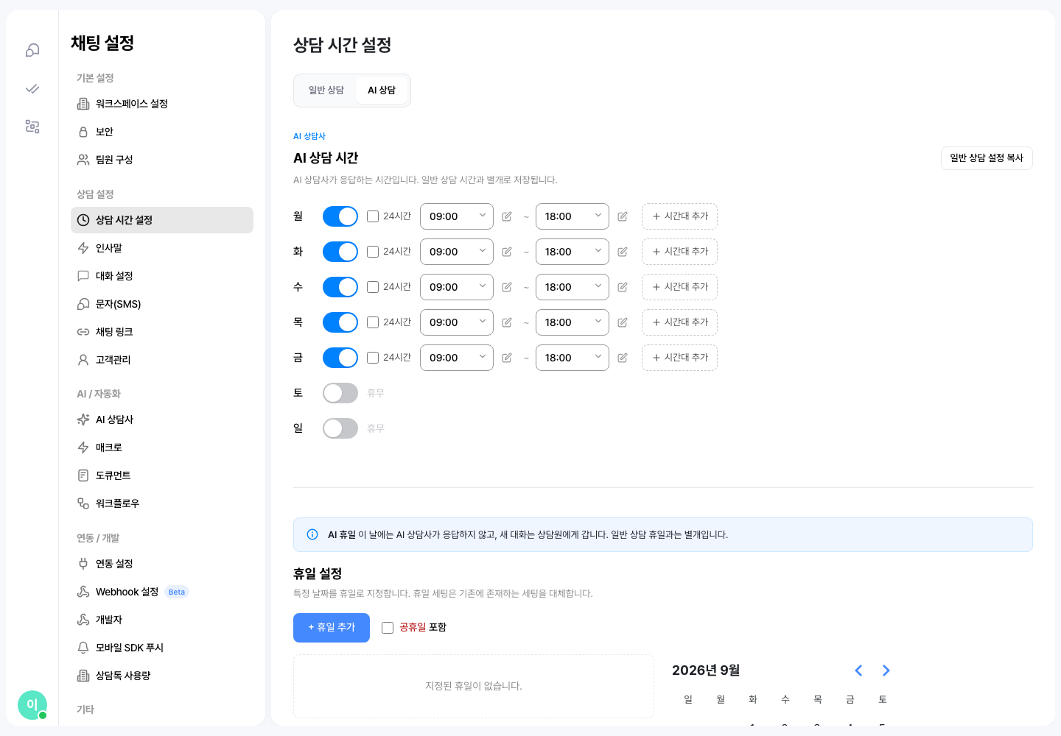This screenshot has height=736, width=1061.
Task: Click the edit icon next to Monday end time
Action: point(623,216)
